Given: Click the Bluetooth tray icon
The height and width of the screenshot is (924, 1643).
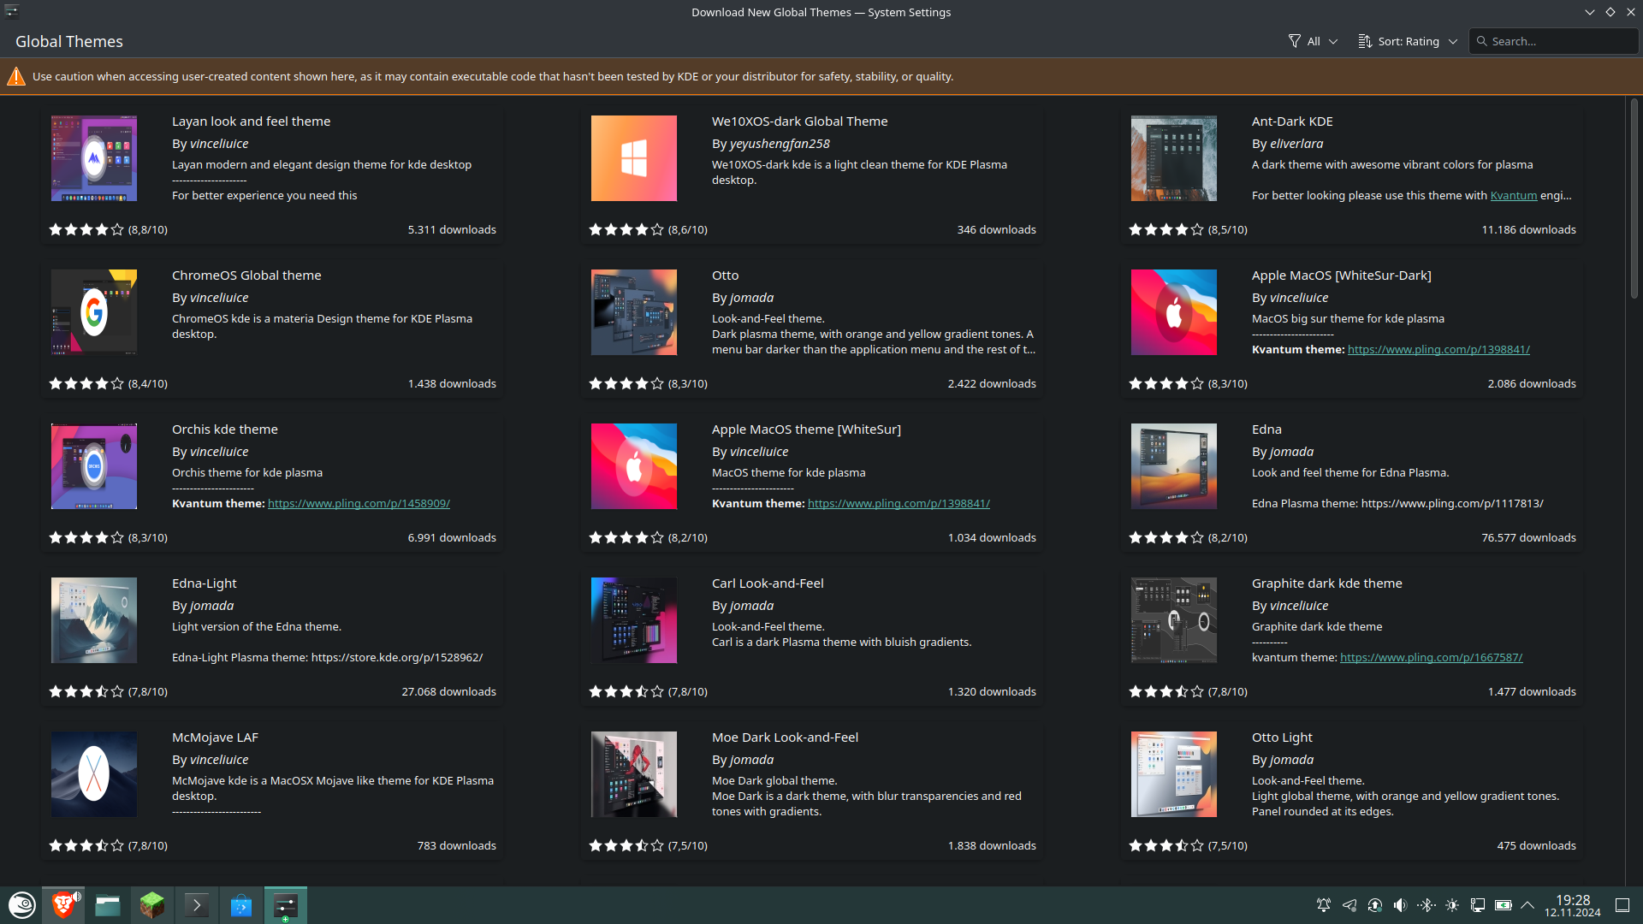Looking at the screenshot, I should tap(1426, 905).
